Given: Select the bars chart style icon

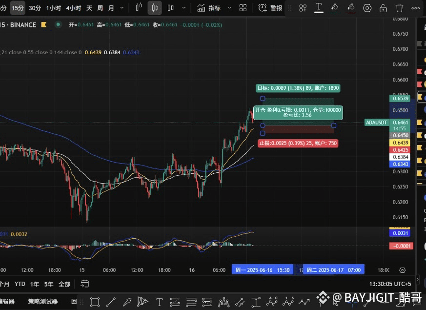Looking at the screenshot, I should click(x=139, y=8).
